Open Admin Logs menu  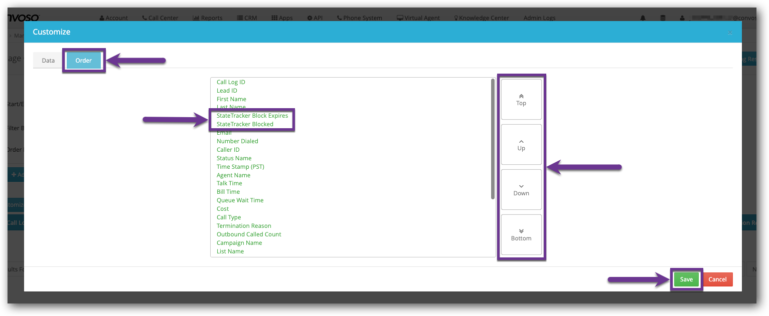click(539, 18)
